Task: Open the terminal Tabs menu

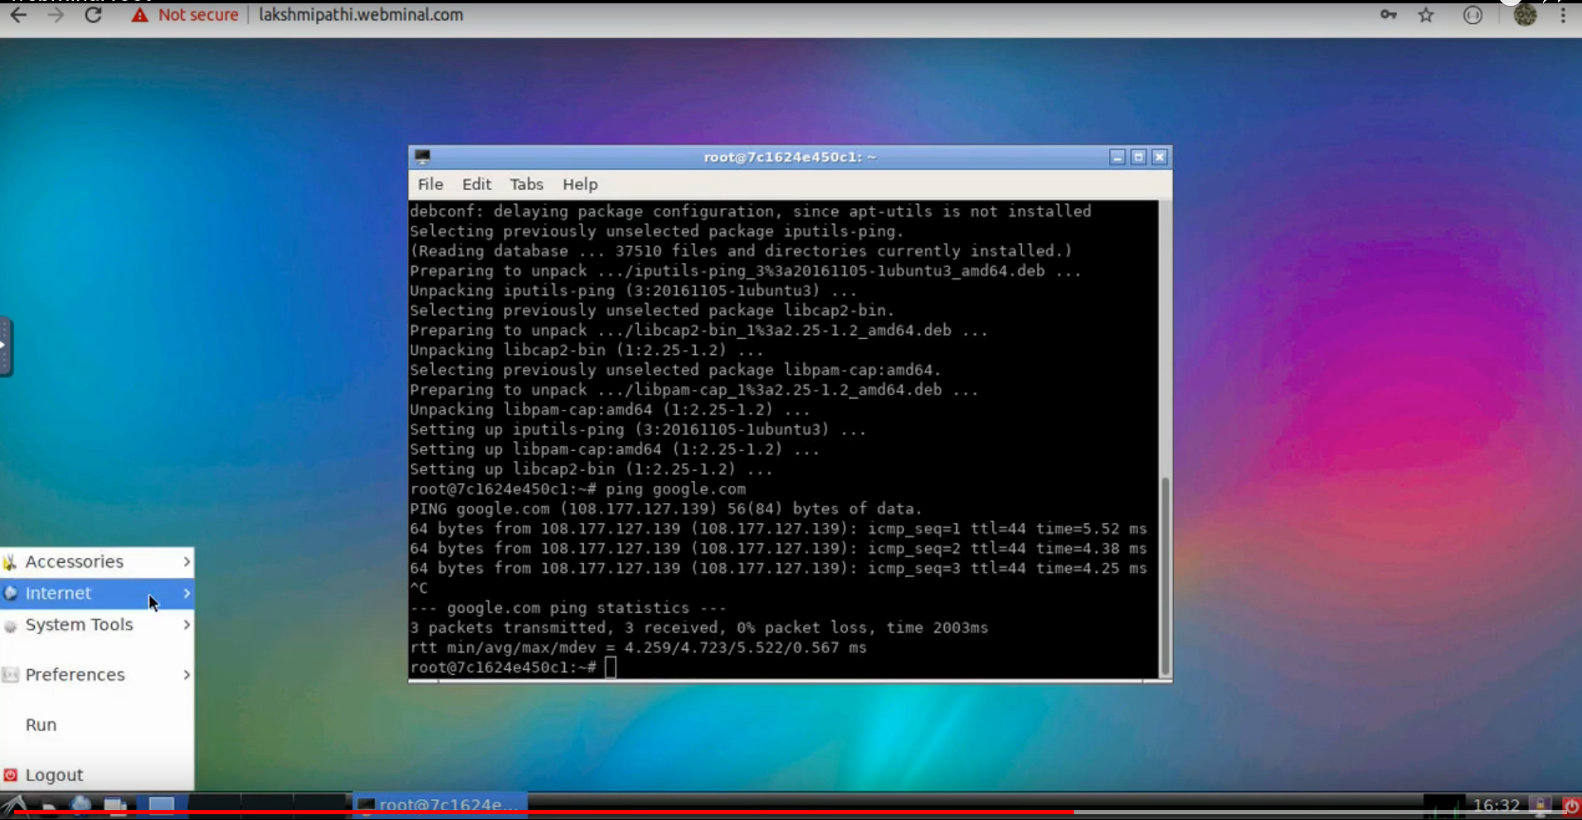Action: coord(527,184)
